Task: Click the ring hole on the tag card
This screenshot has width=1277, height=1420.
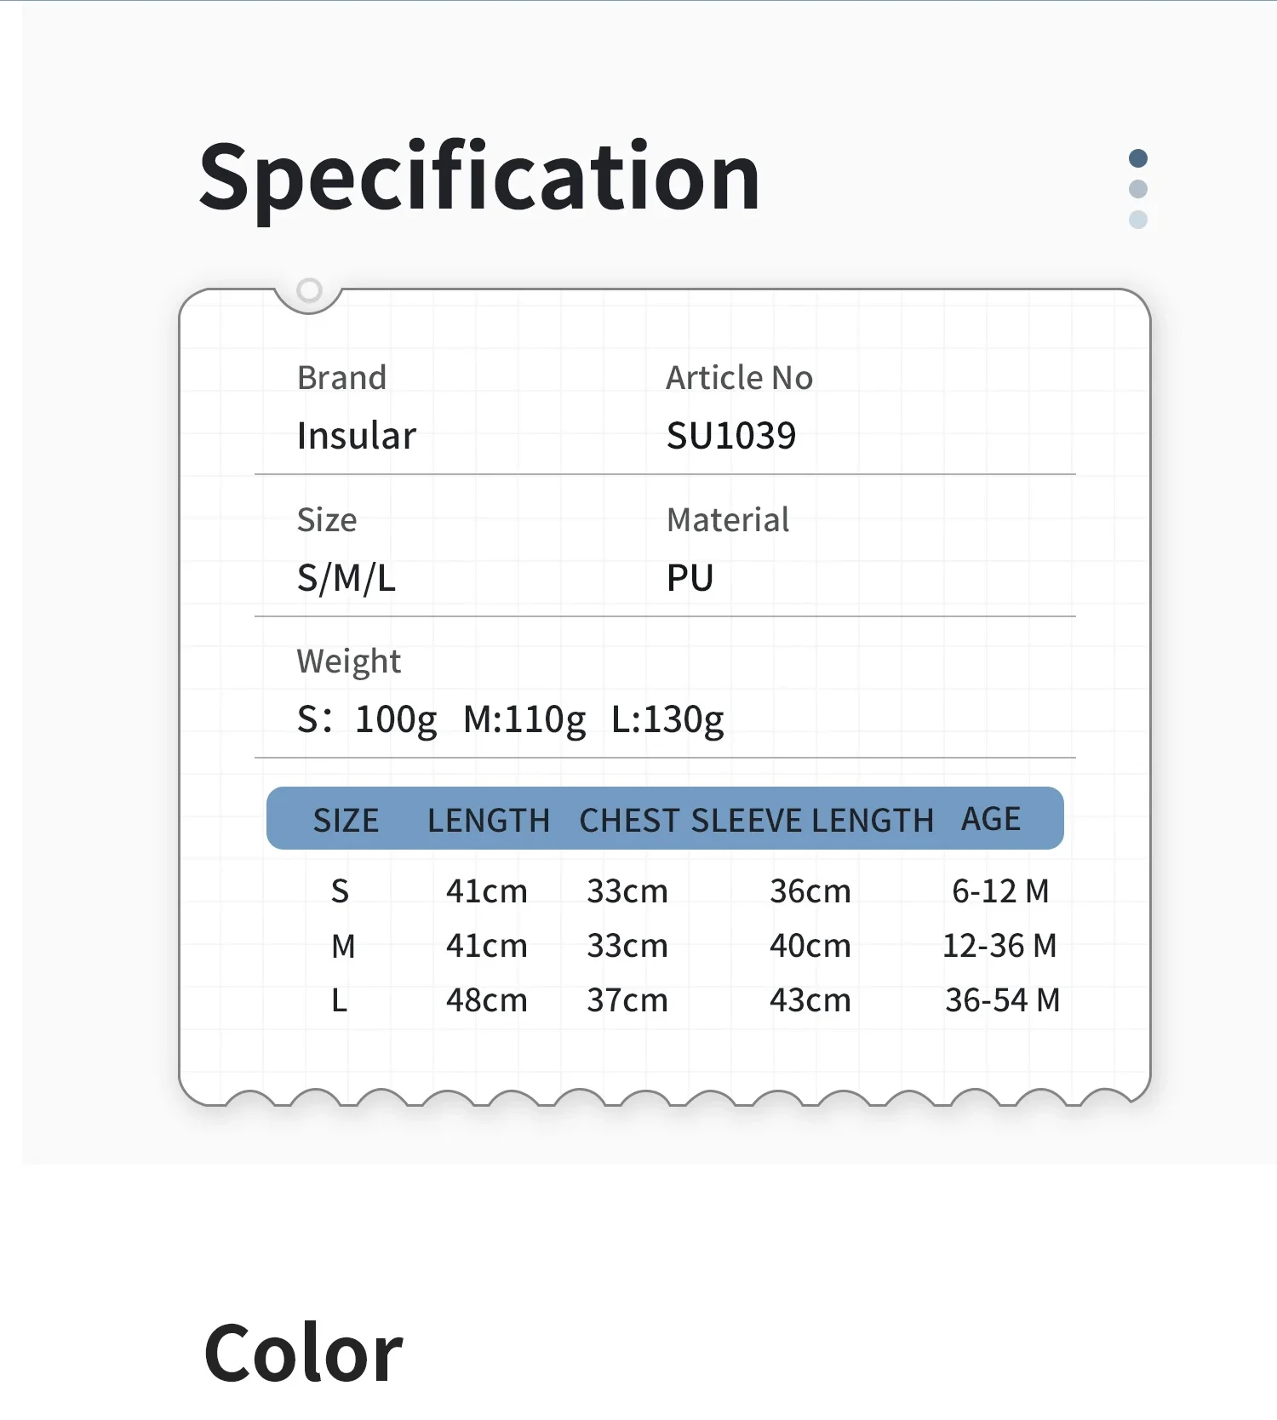Action: [309, 290]
